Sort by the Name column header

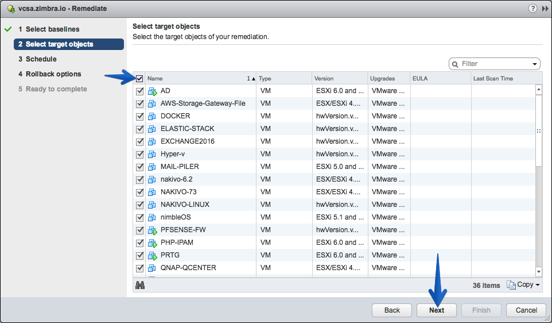pyautogui.click(x=201, y=79)
